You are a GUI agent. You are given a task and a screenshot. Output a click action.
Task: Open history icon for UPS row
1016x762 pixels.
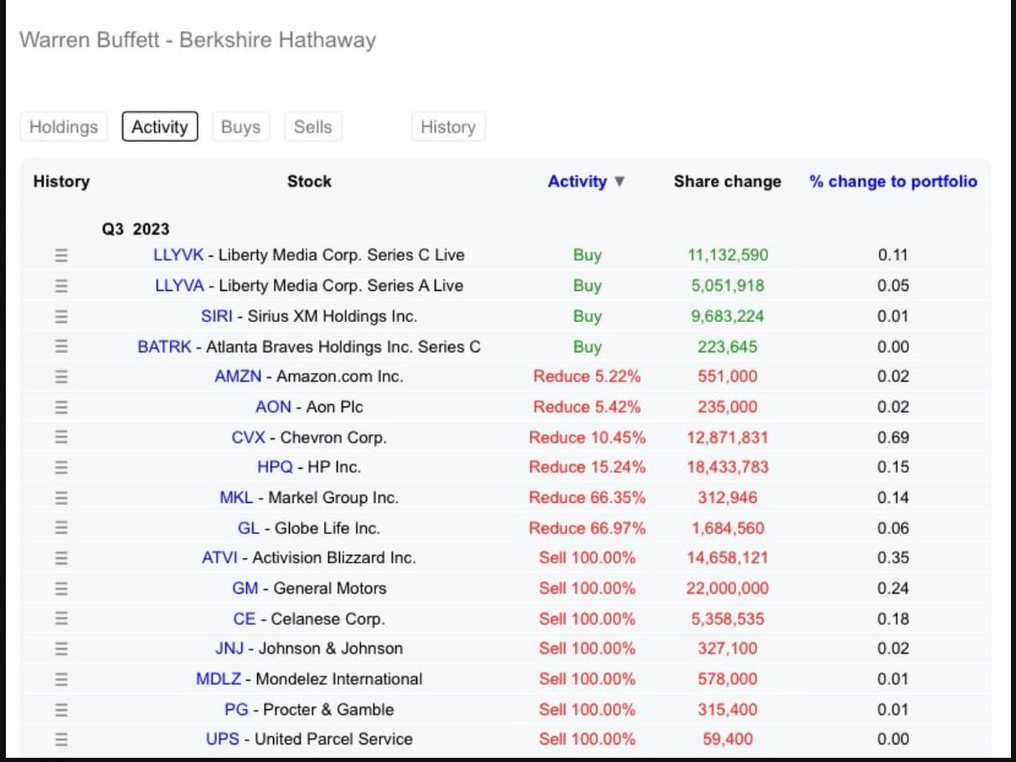tap(61, 739)
